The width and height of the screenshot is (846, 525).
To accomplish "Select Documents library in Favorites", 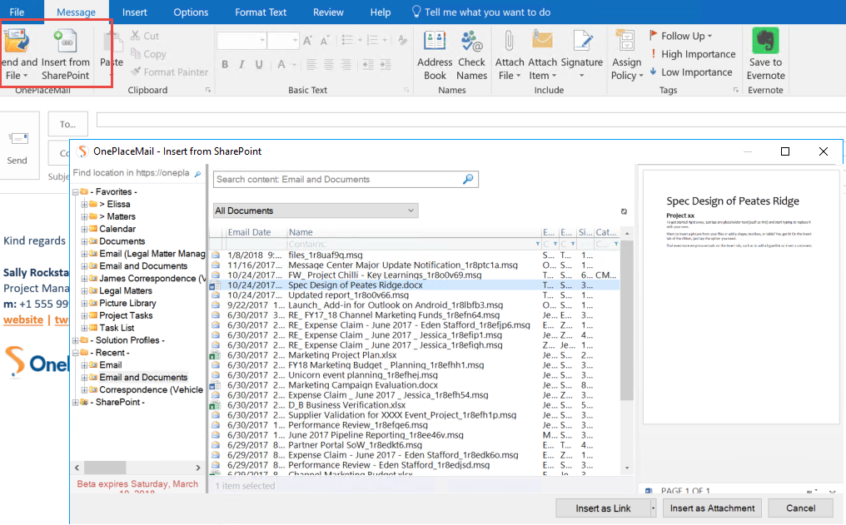I will [122, 241].
